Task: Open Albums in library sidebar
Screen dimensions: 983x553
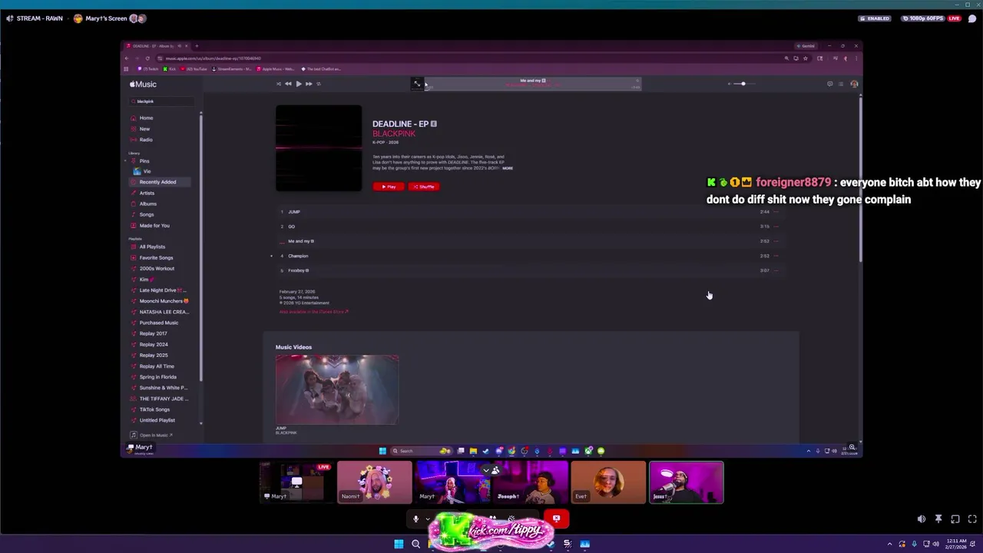Action: pos(147,204)
